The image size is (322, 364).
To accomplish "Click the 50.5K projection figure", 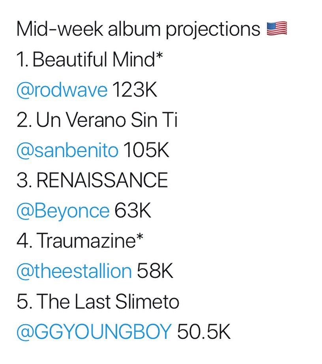I will click(204, 332).
